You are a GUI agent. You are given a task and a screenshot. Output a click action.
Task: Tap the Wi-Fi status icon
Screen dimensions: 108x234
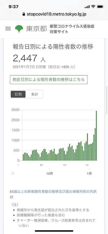[93, 7]
